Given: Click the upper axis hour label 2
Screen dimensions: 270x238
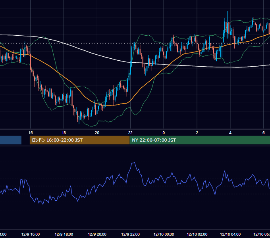Looking at the screenshot, I should (x=197, y=133).
